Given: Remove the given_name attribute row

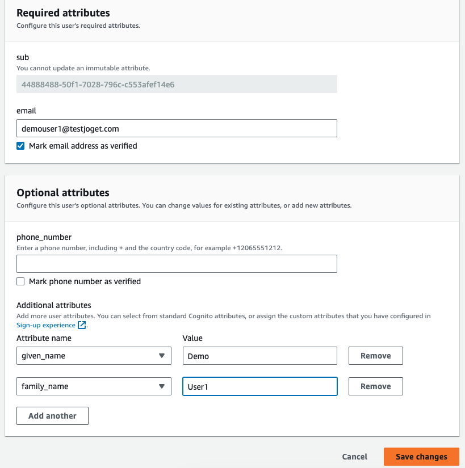Looking at the screenshot, I should [x=375, y=356].
